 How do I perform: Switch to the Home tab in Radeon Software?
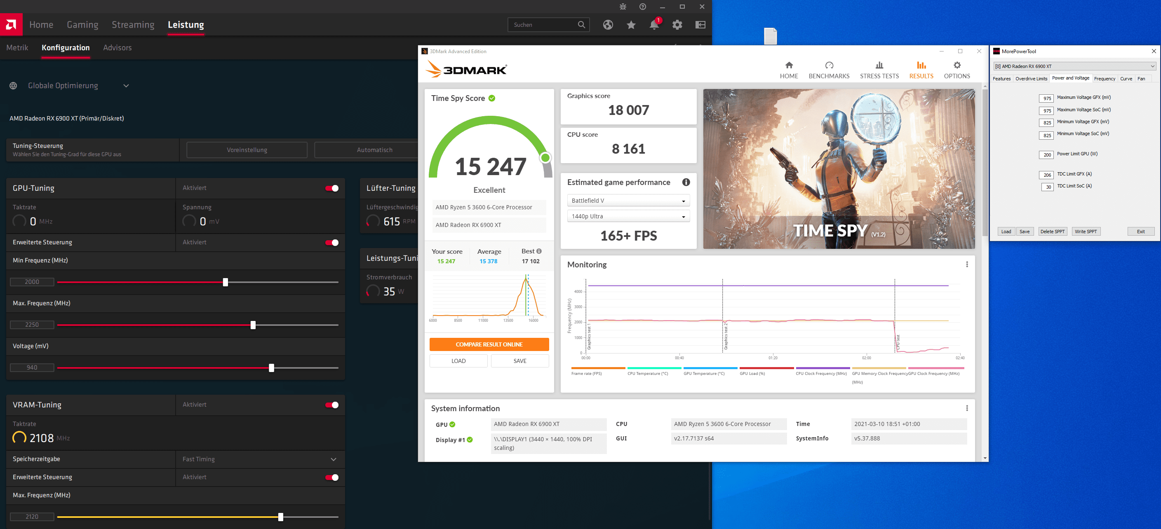tap(41, 25)
